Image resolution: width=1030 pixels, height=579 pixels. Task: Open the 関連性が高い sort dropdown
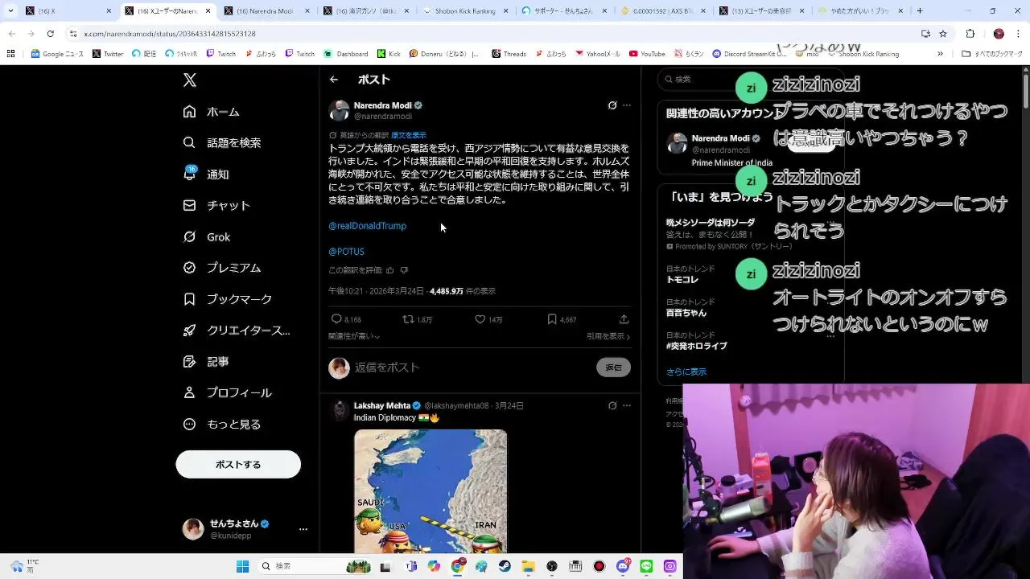pyautogui.click(x=354, y=336)
